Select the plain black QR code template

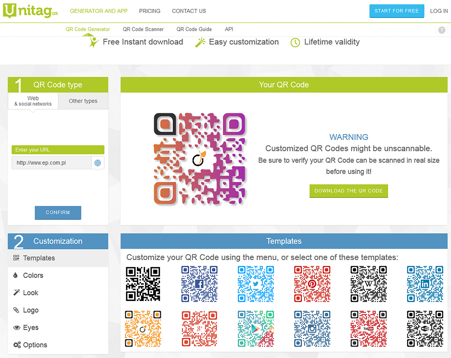tap(143, 284)
